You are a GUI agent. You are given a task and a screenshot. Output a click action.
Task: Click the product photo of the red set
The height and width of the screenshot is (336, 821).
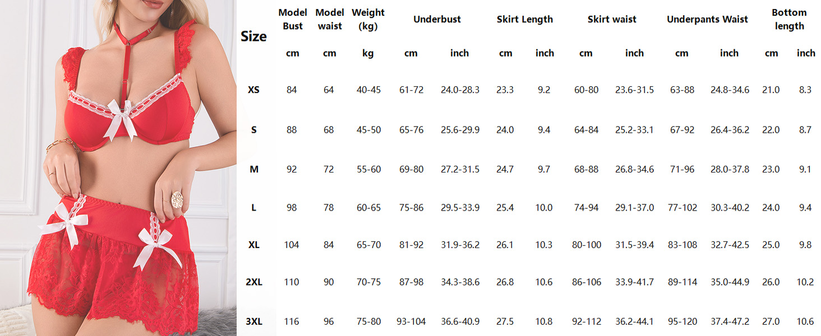pos(118,168)
